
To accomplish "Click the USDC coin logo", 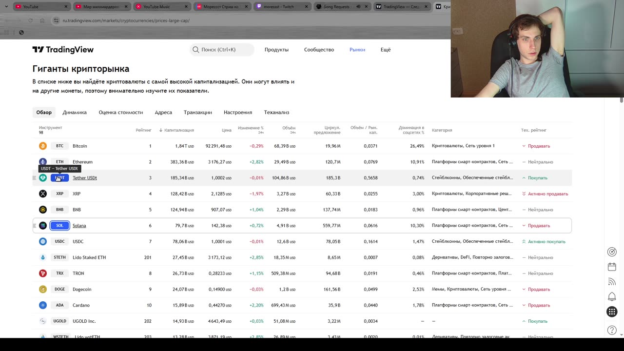I will [x=43, y=241].
